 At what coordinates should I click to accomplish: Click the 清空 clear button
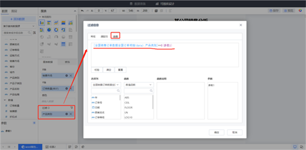109,70
